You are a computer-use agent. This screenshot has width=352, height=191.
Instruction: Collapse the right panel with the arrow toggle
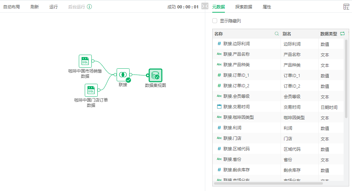pyautogui.click(x=205, y=6)
